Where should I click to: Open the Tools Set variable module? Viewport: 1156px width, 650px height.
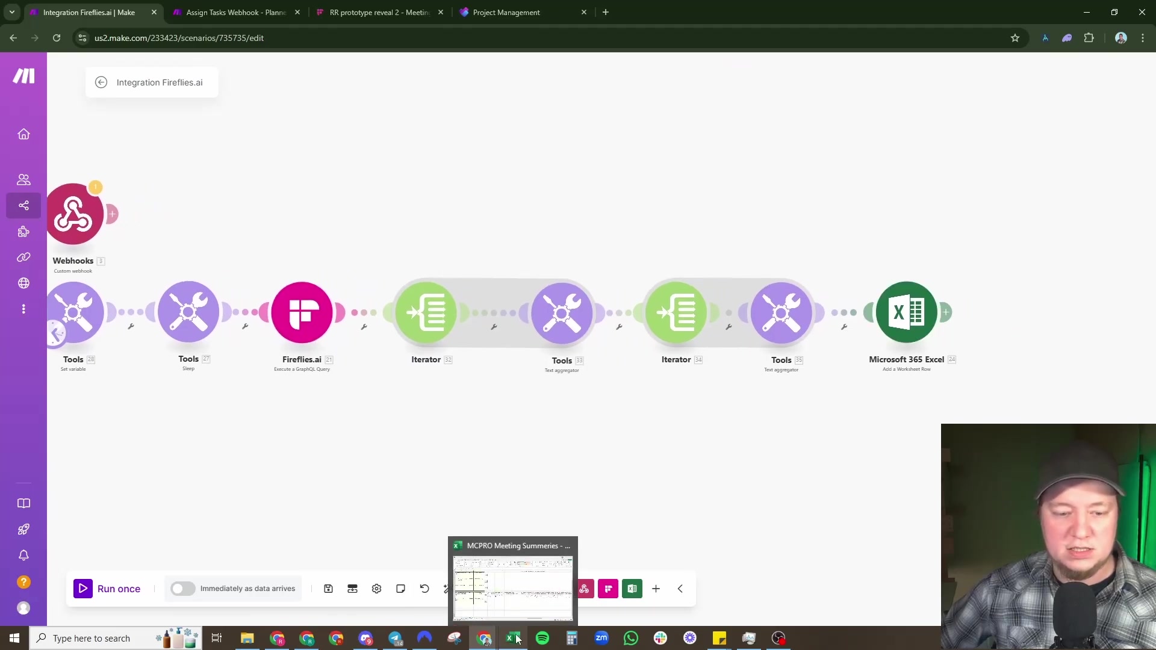[x=73, y=312]
